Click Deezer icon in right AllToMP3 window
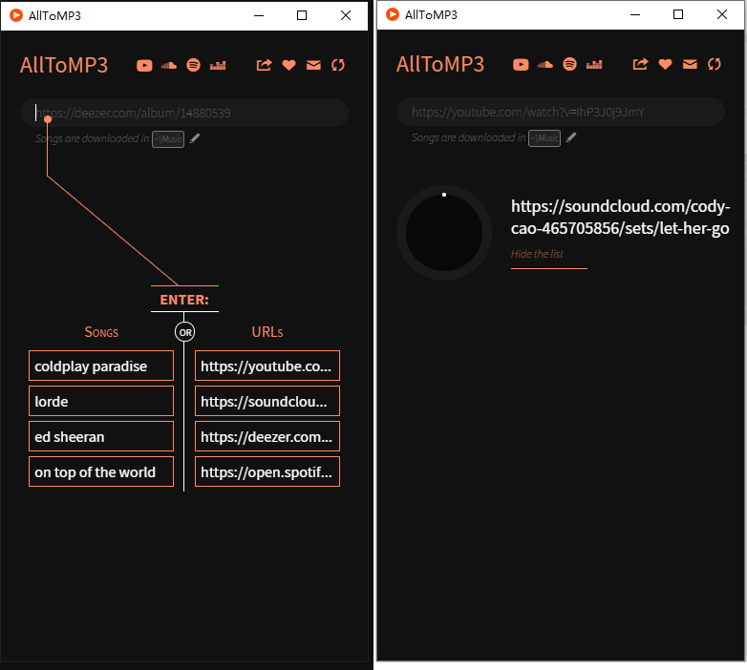Viewport: 747px width, 670px height. [594, 64]
